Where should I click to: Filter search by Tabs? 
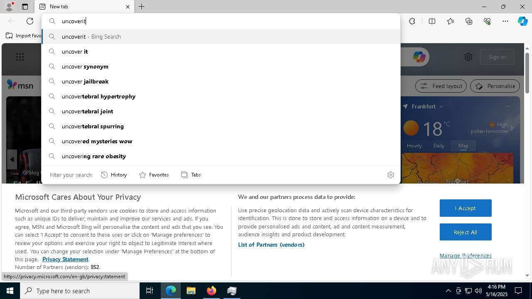tap(191, 175)
